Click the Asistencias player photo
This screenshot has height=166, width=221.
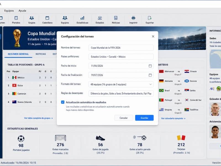pyautogui.click(x=215, y=132)
